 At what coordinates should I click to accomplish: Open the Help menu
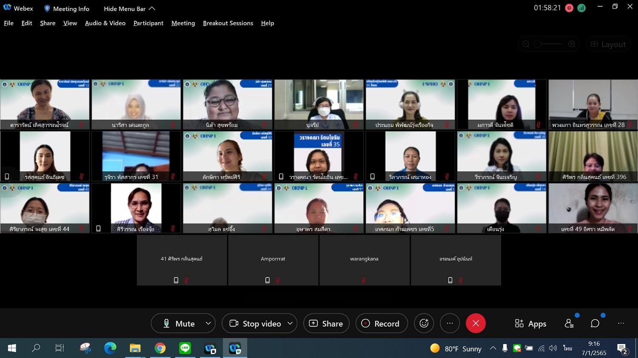pyautogui.click(x=268, y=23)
